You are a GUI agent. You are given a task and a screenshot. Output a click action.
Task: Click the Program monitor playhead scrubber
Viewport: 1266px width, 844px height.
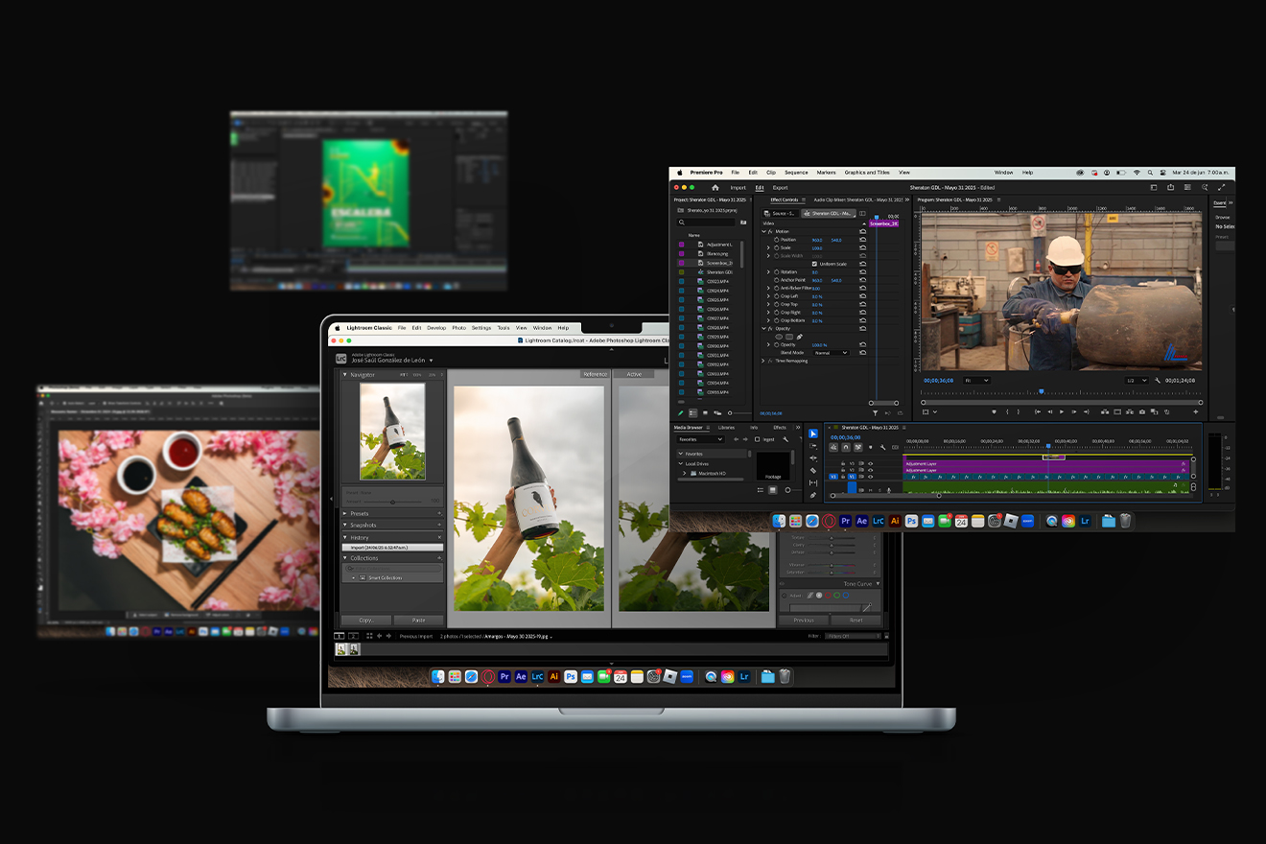(1041, 391)
